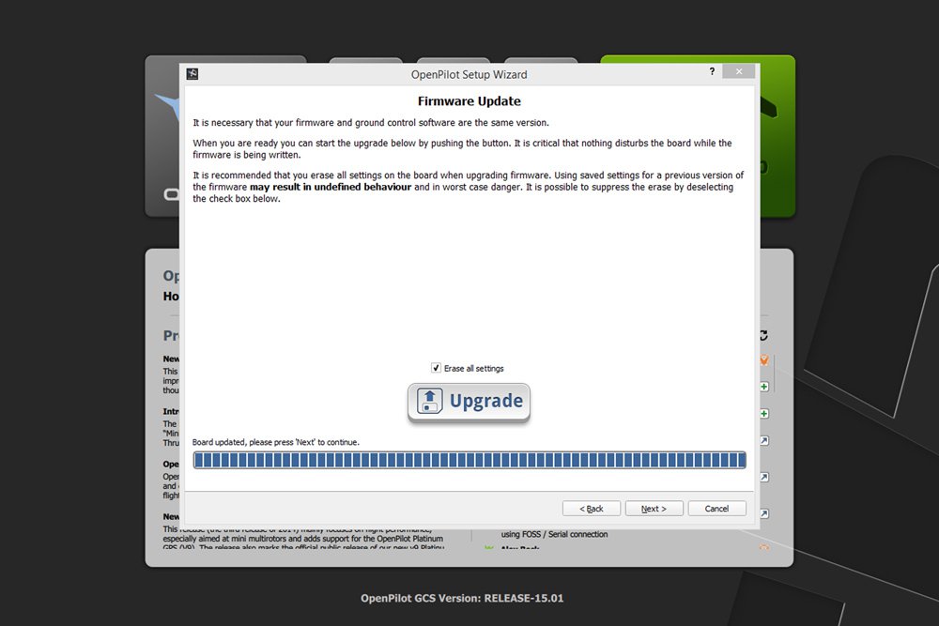The image size is (939, 626).
Task: Click the green tile behind the wizard
Action: click(x=777, y=136)
